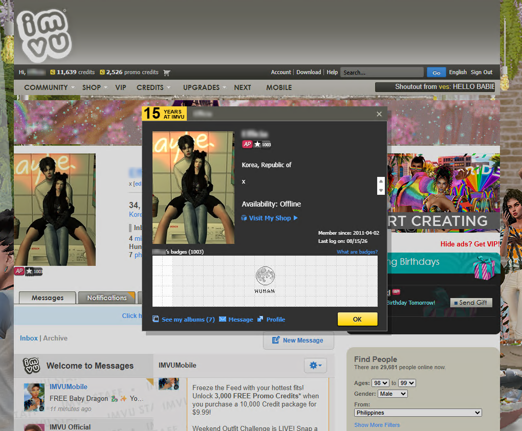
Task: Click the Message link in dialog
Action: [241, 319]
